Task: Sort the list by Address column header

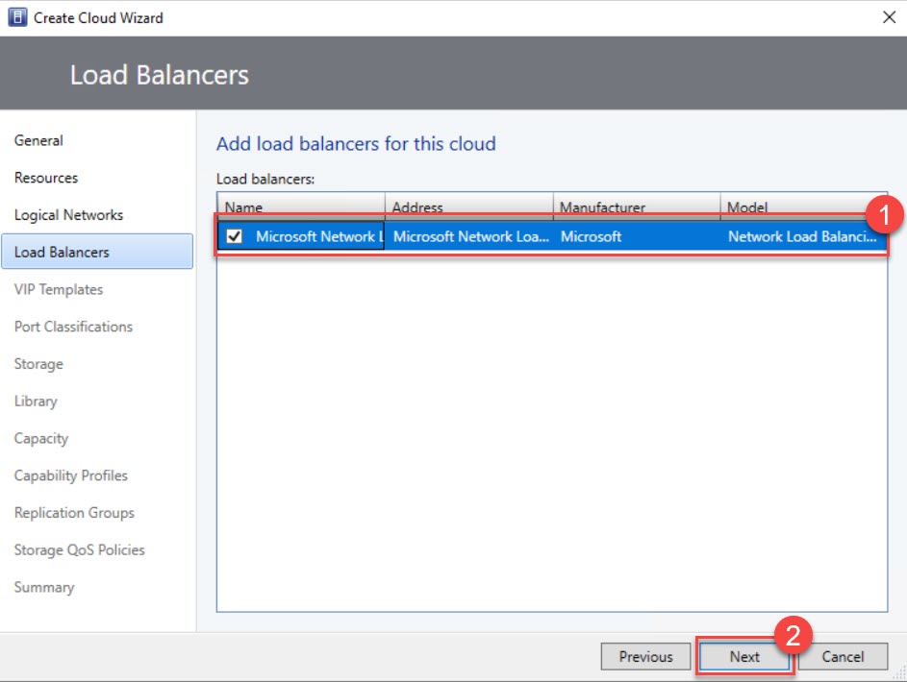Action: 467,207
